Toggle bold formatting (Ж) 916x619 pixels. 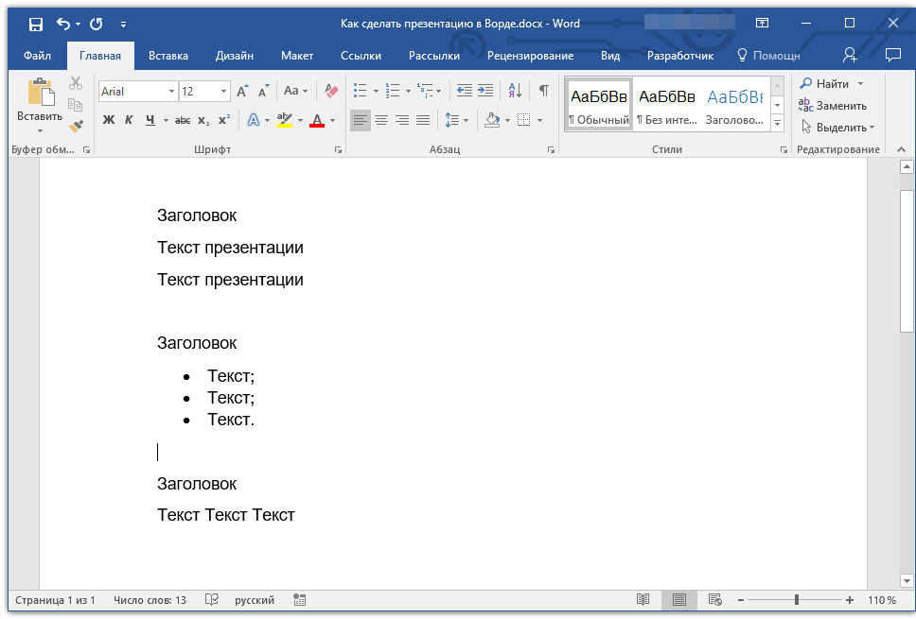[108, 120]
